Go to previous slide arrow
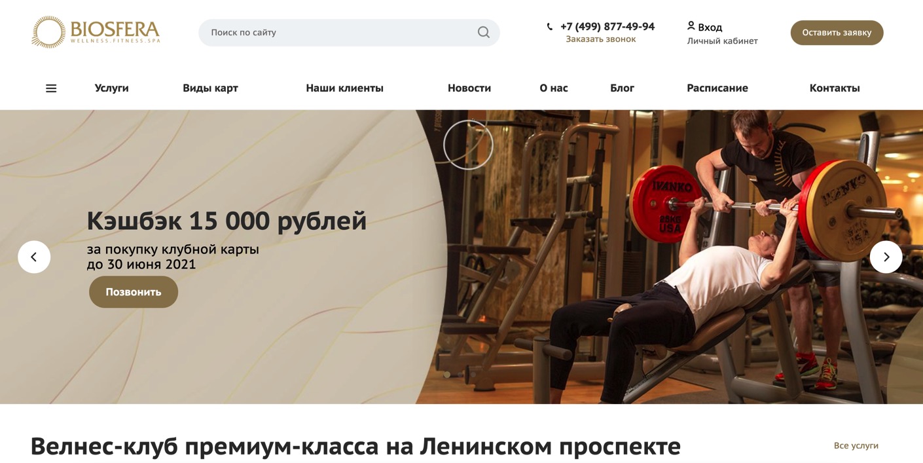Image resolution: width=923 pixels, height=463 pixels. point(34,257)
